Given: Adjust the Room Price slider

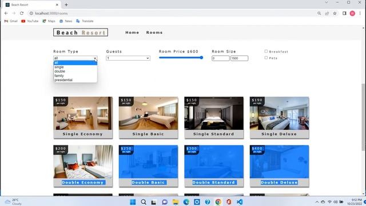Looking at the screenshot, I should tap(181, 58).
